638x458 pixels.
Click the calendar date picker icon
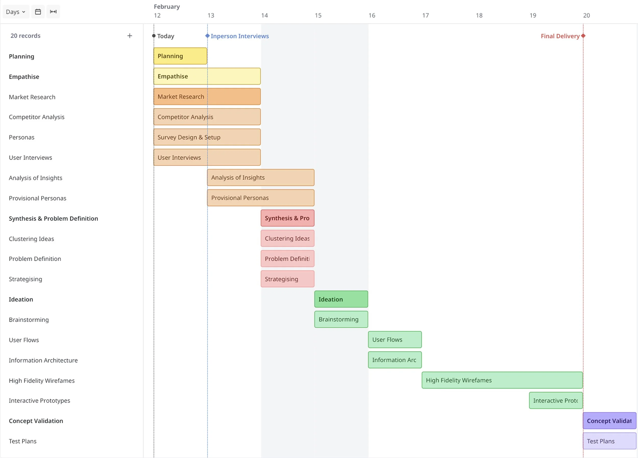pos(38,12)
